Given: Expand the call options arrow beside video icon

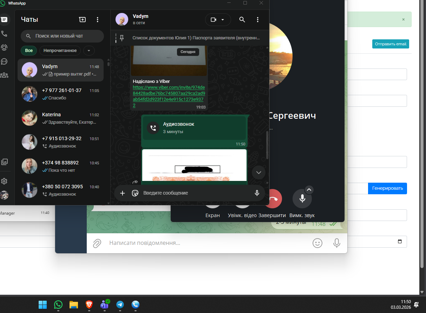Looking at the screenshot, I should 223,20.
